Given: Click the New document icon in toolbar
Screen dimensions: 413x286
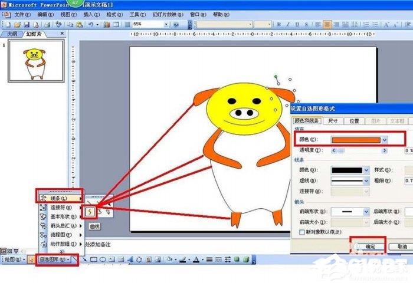Looking at the screenshot, I should click(8, 25).
